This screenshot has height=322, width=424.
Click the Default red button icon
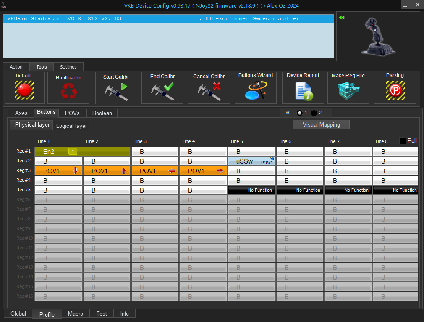point(24,90)
